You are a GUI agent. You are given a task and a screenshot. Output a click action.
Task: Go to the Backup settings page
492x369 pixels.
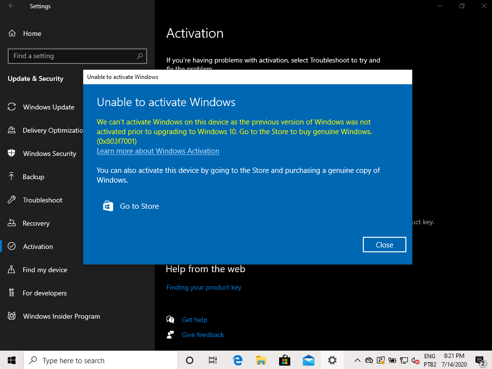33,177
